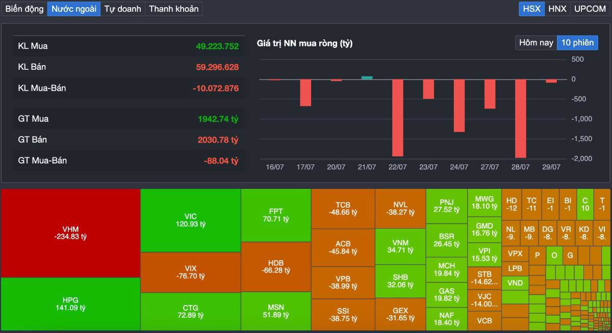This screenshot has width=612, height=333.
Task: Show the 10 phiên chart view
Action: 577,43
